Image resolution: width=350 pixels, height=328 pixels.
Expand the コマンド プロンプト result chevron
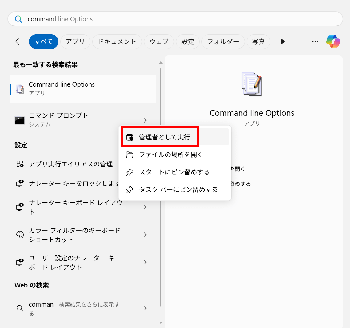tap(145, 120)
